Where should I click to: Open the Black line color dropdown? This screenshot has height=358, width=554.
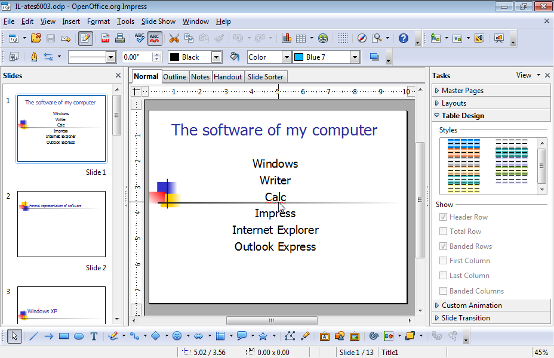pos(217,57)
